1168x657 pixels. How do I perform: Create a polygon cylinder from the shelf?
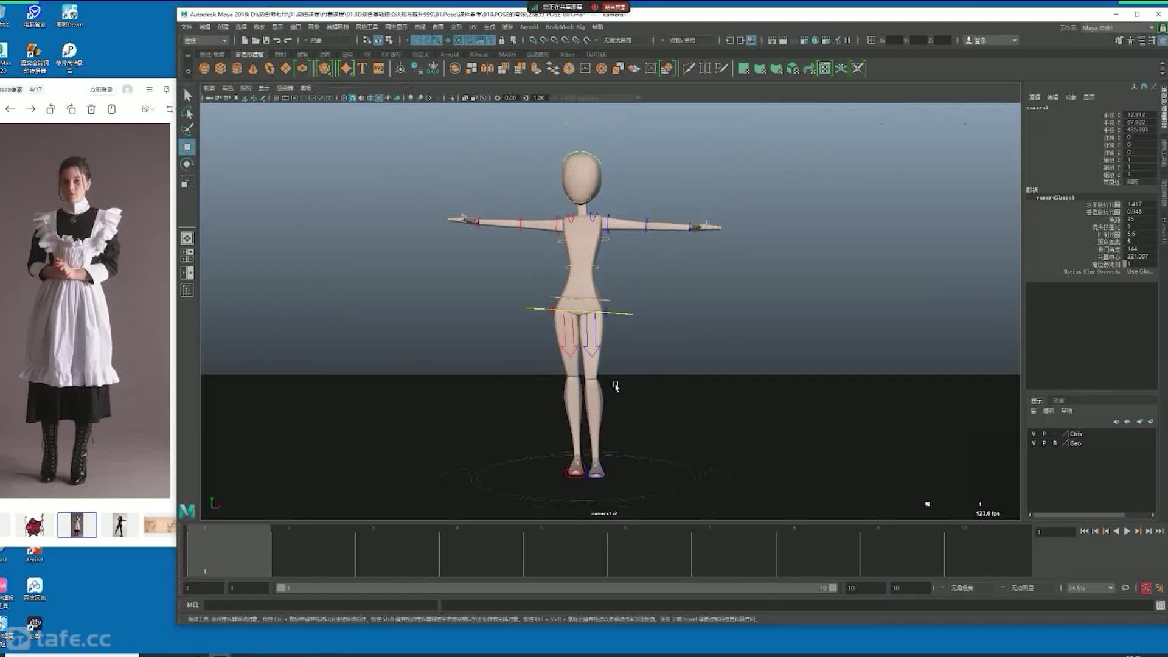237,68
